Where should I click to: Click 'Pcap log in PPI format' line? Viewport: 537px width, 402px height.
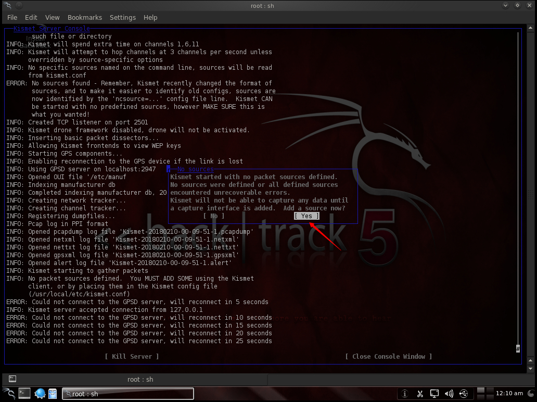pyautogui.click(x=57, y=224)
